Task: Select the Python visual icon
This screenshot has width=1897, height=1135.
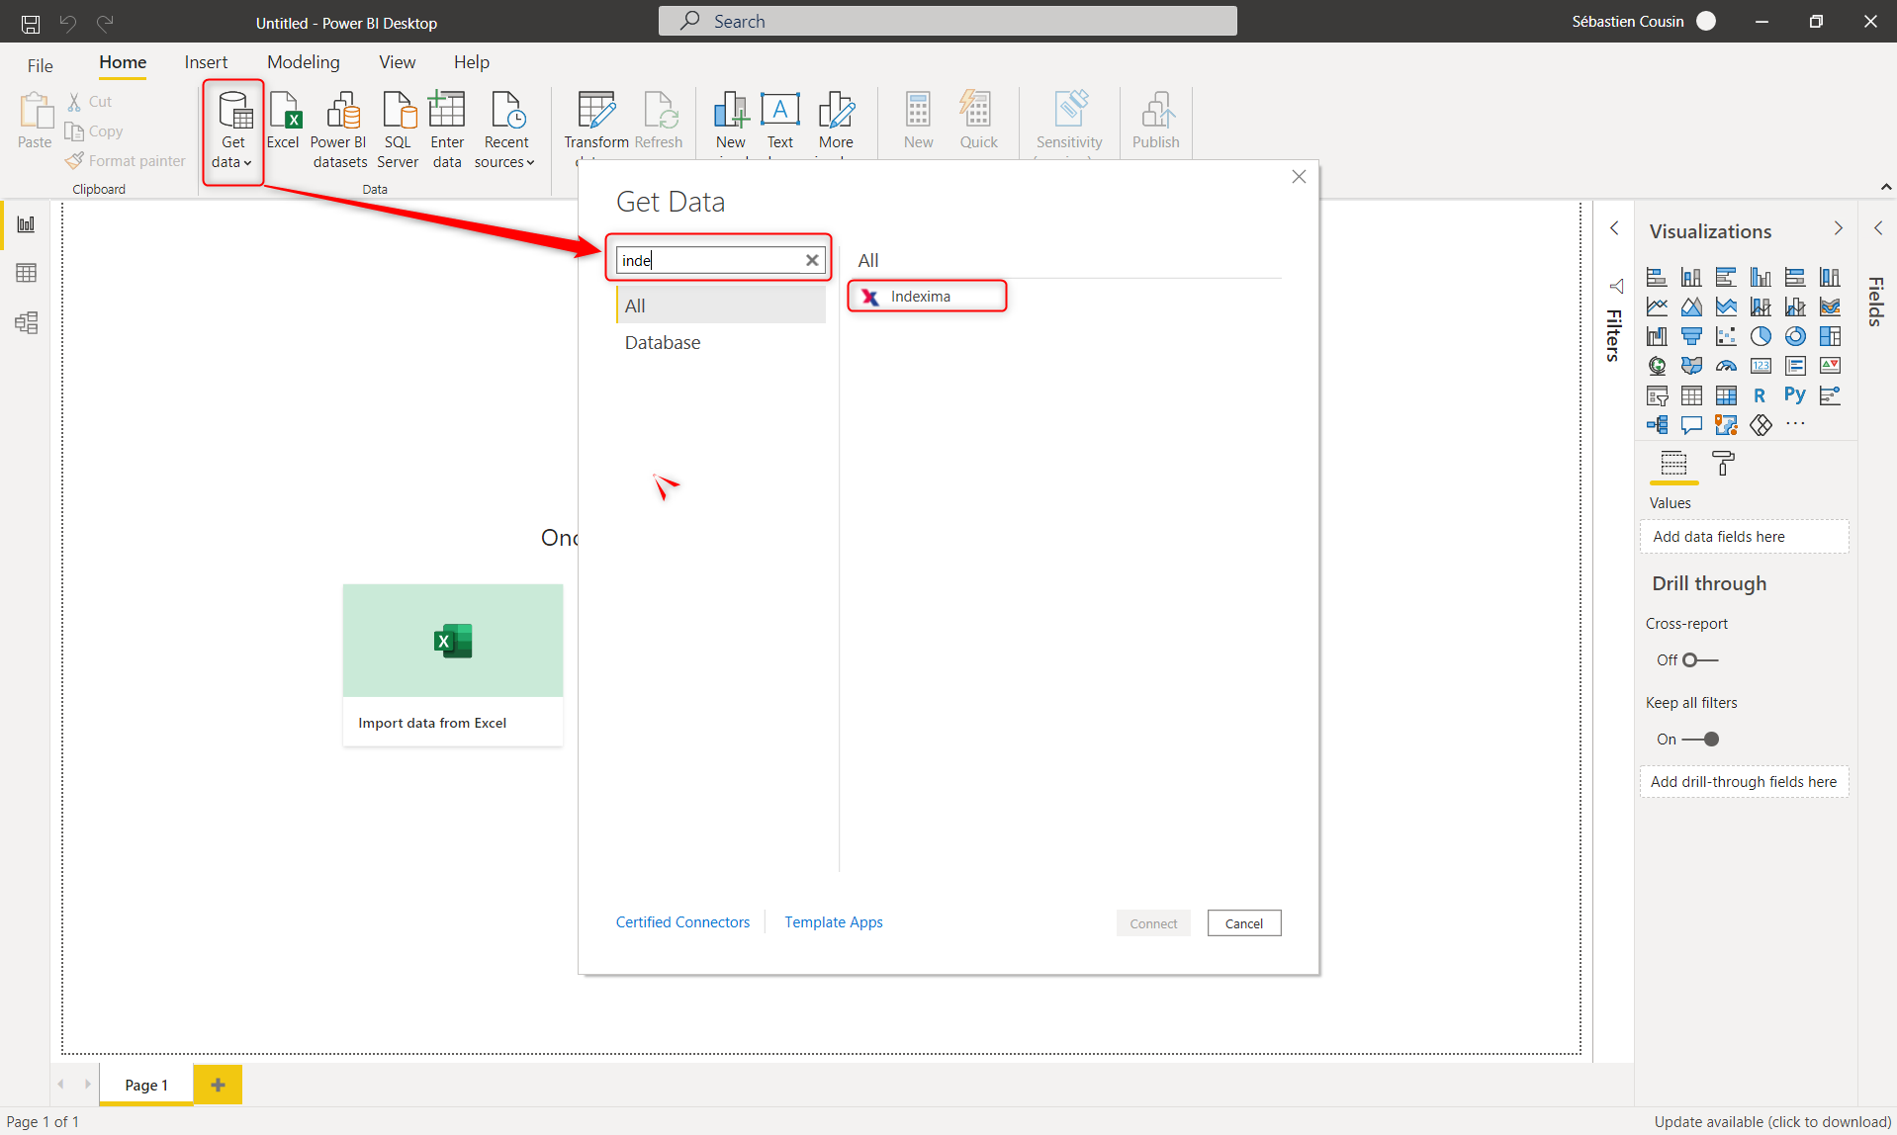Action: point(1795,395)
